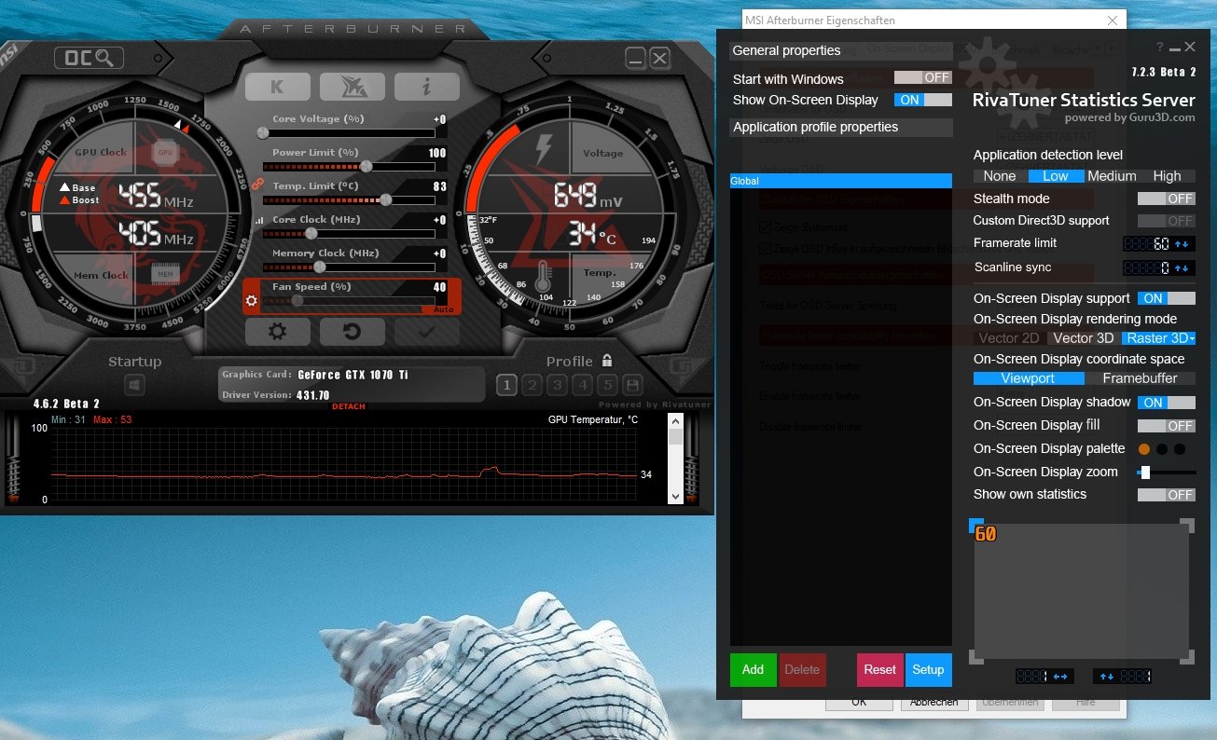
Task: Click the green Add profile button
Action: 753,669
